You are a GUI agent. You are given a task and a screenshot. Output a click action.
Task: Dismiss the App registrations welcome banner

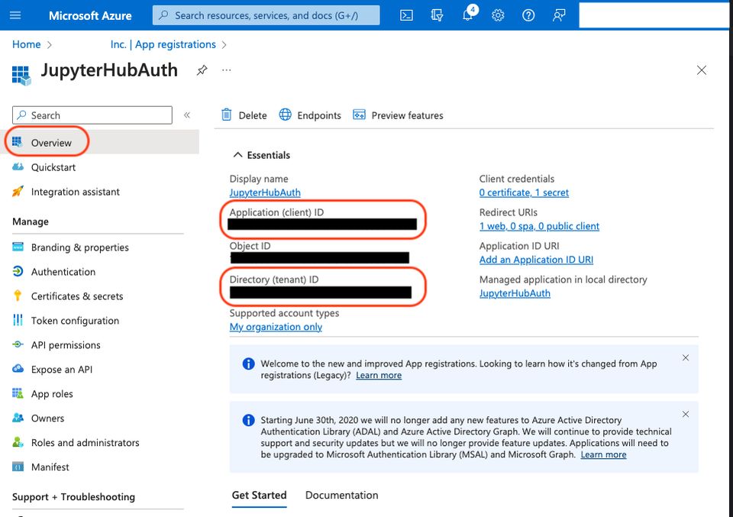click(686, 357)
